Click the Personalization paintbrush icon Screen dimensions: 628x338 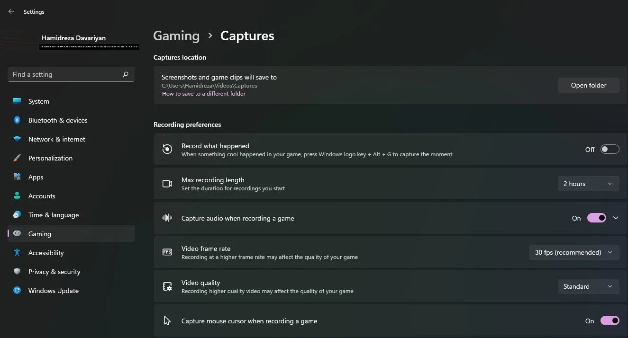coord(17,158)
